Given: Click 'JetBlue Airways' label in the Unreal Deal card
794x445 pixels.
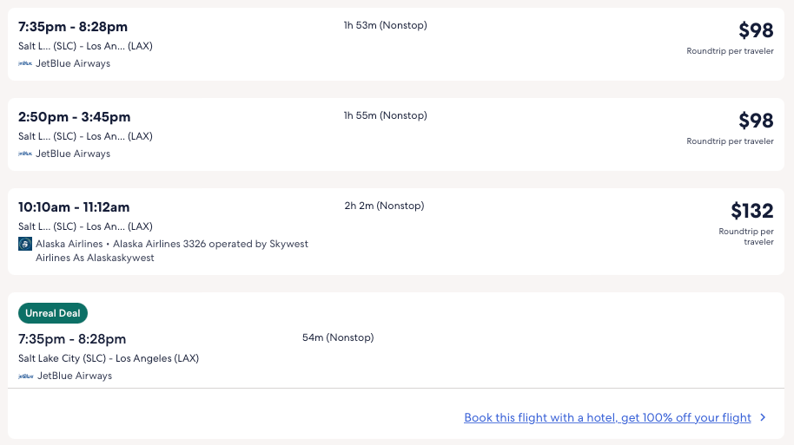Looking at the screenshot, I should (75, 376).
